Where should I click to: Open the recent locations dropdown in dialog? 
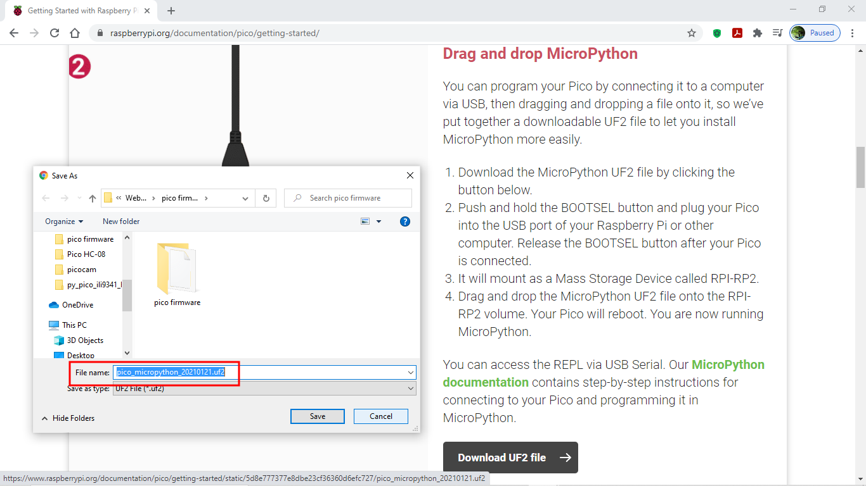coord(79,198)
